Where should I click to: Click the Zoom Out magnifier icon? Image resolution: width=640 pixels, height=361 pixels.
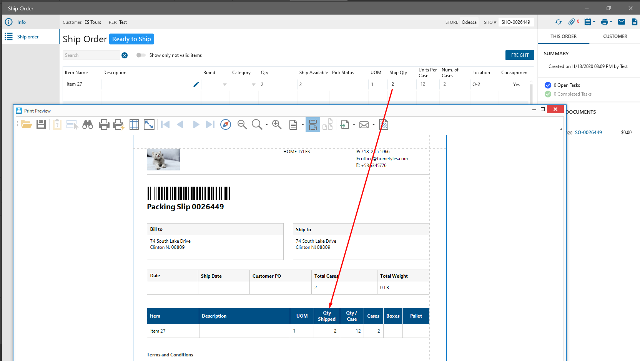coord(242,124)
